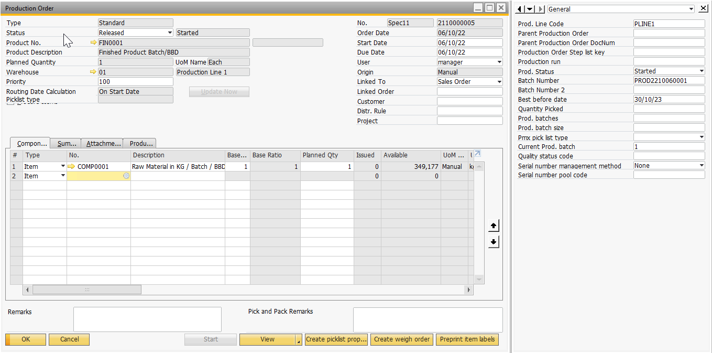Screen dimensions: 712x353
Task: Close the user-defined fields side panel
Action: (x=703, y=8)
